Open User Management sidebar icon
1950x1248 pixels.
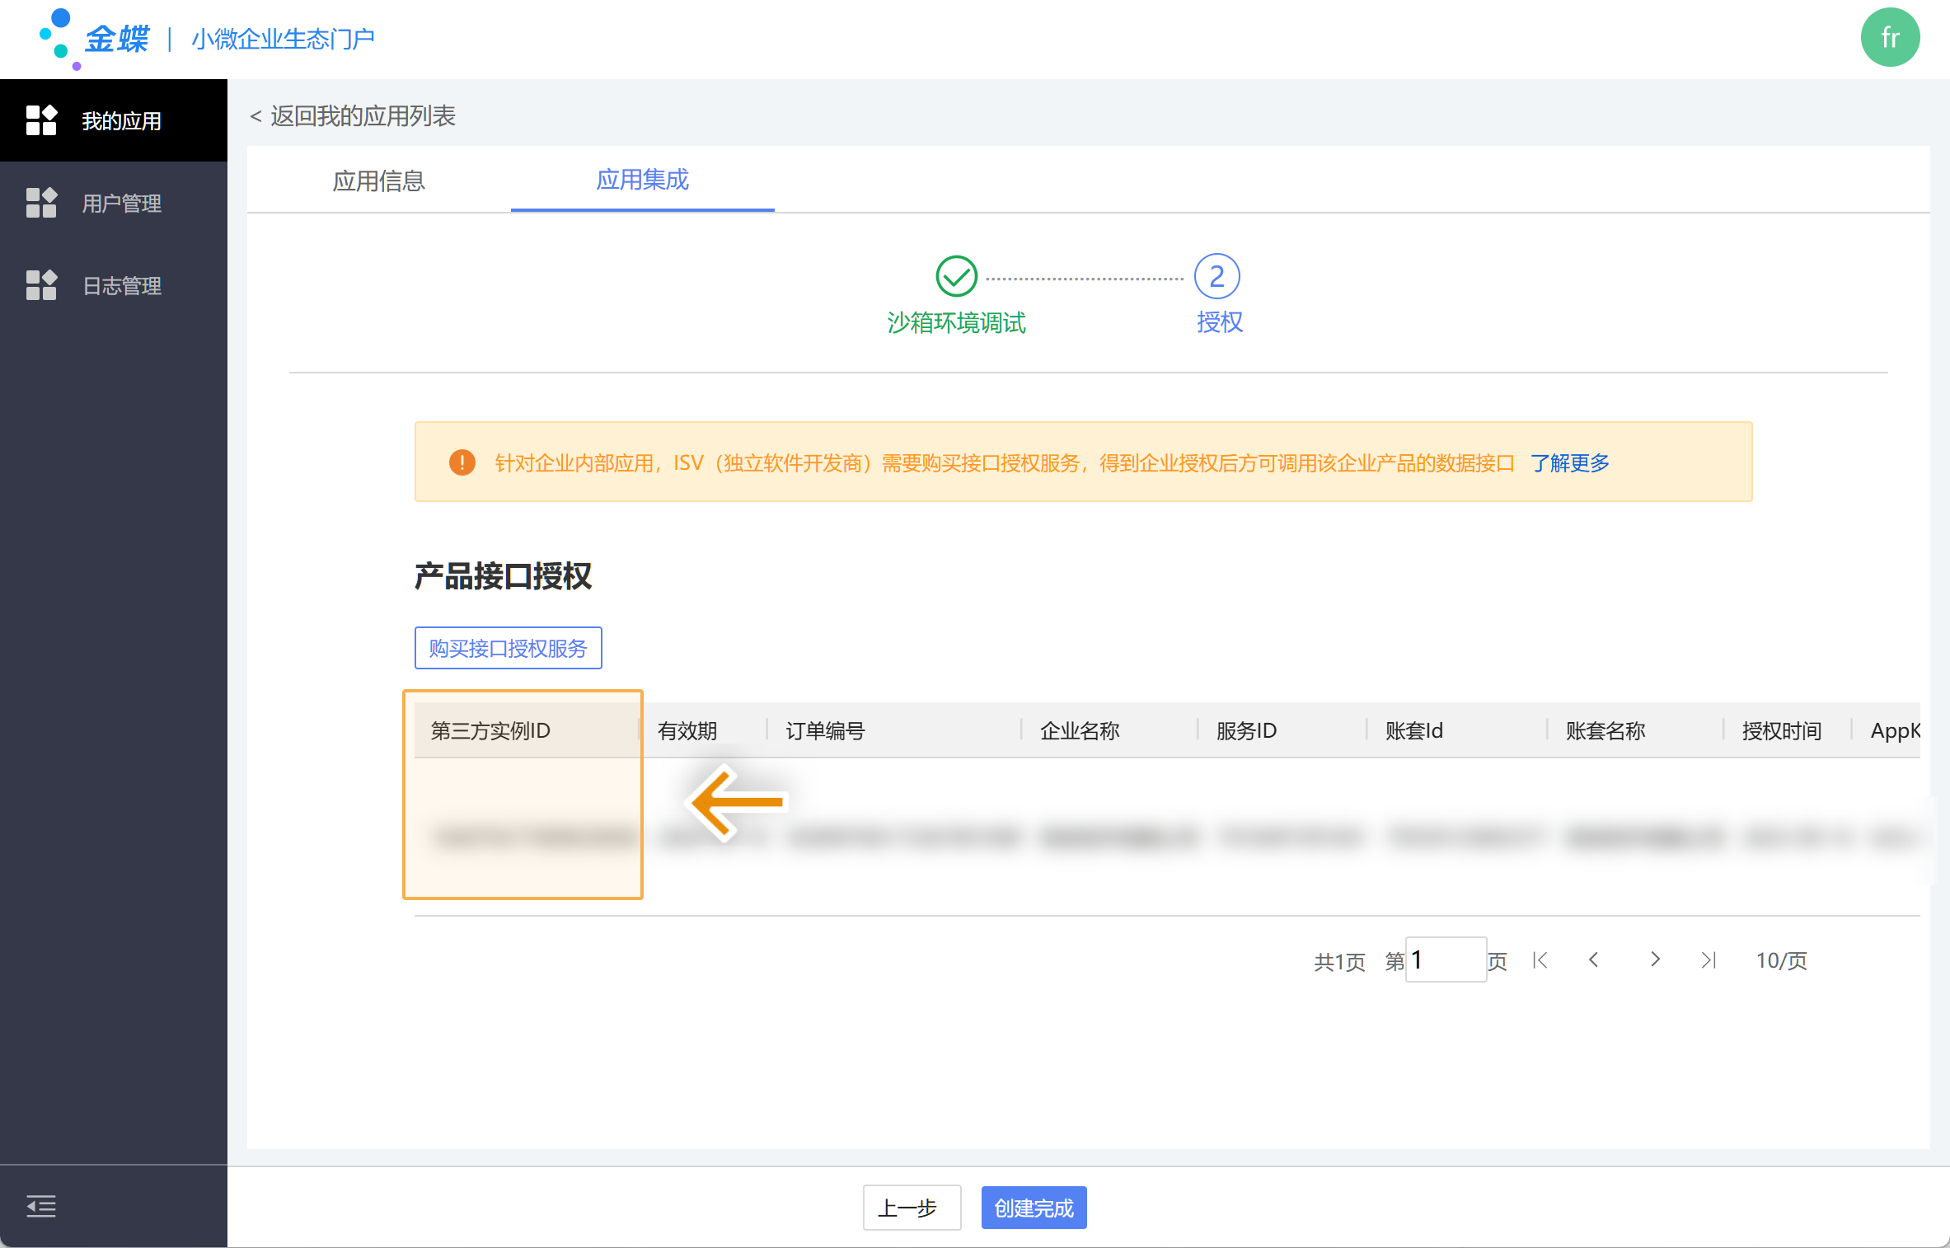[x=41, y=203]
